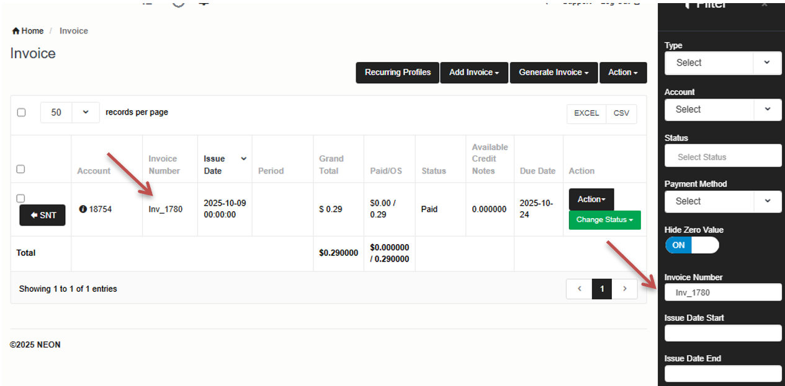
Task: Export the table with the EXCEL button
Action: coord(586,113)
